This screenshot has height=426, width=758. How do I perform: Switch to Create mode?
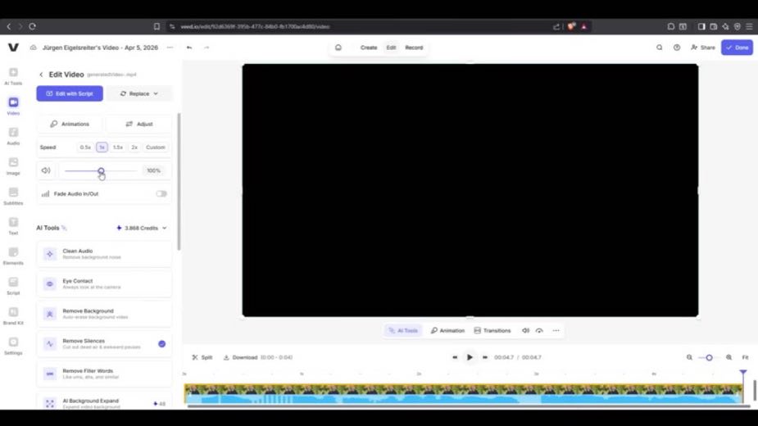369,48
